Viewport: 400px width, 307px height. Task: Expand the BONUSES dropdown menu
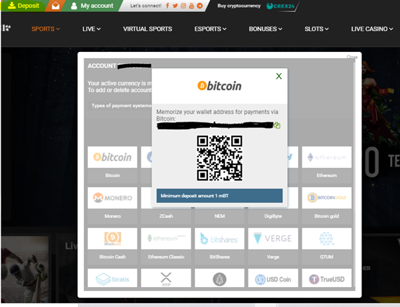coord(265,29)
